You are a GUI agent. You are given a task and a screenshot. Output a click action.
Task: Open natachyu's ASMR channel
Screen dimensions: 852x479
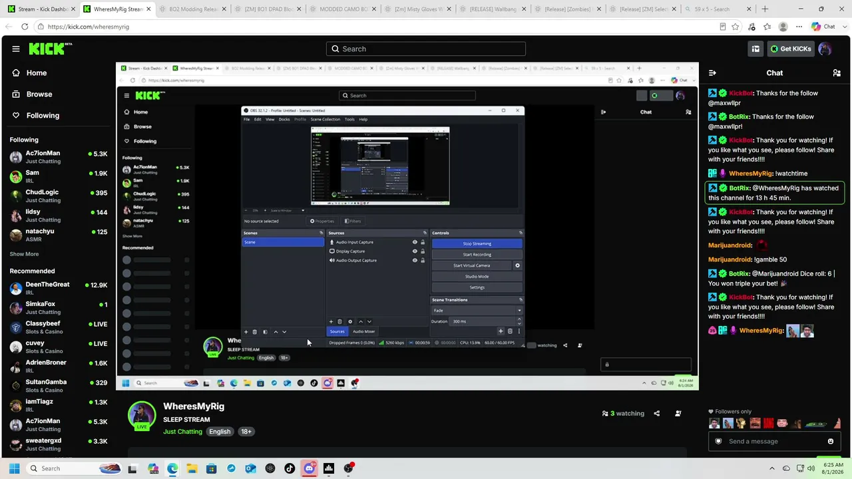[x=59, y=235]
